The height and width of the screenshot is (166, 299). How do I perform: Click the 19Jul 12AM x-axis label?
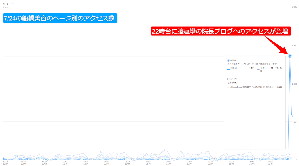44,163
